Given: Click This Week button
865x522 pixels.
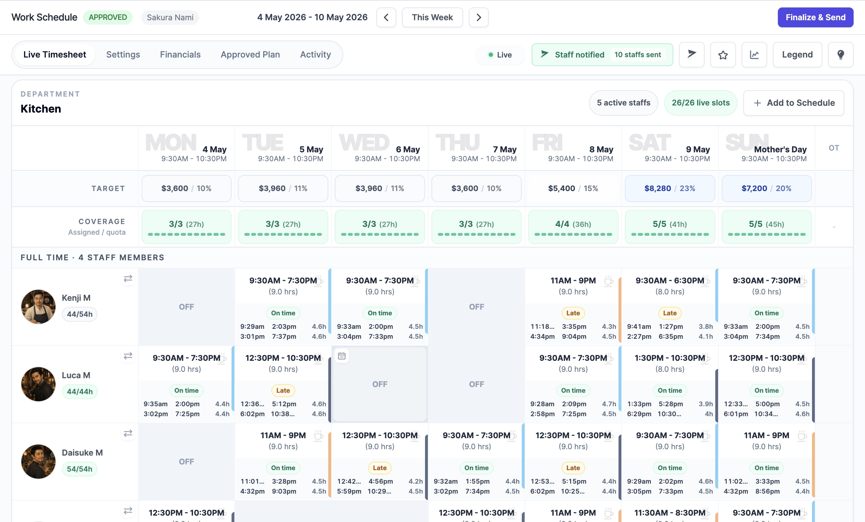Looking at the screenshot, I should (x=432, y=17).
